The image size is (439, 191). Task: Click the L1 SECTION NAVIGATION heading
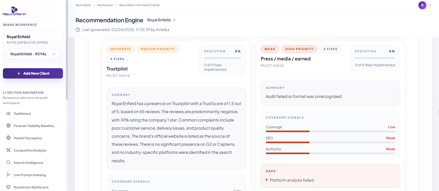(23, 93)
